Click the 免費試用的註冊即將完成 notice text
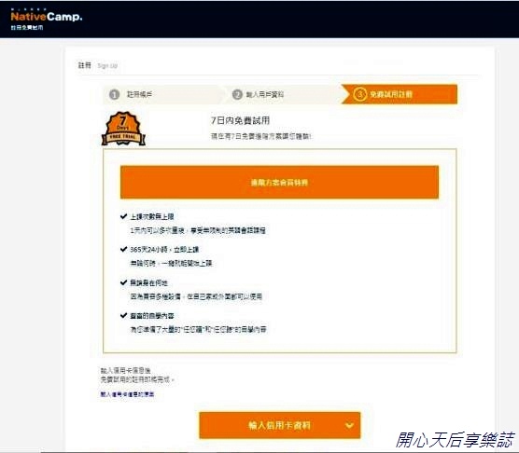 (x=137, y=379)
